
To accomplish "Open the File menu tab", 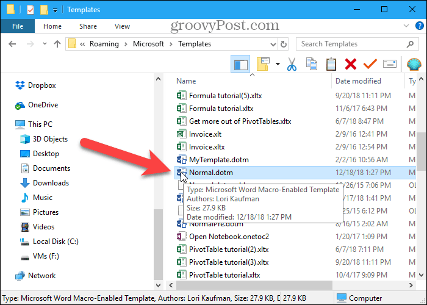I will coord(18,26).
